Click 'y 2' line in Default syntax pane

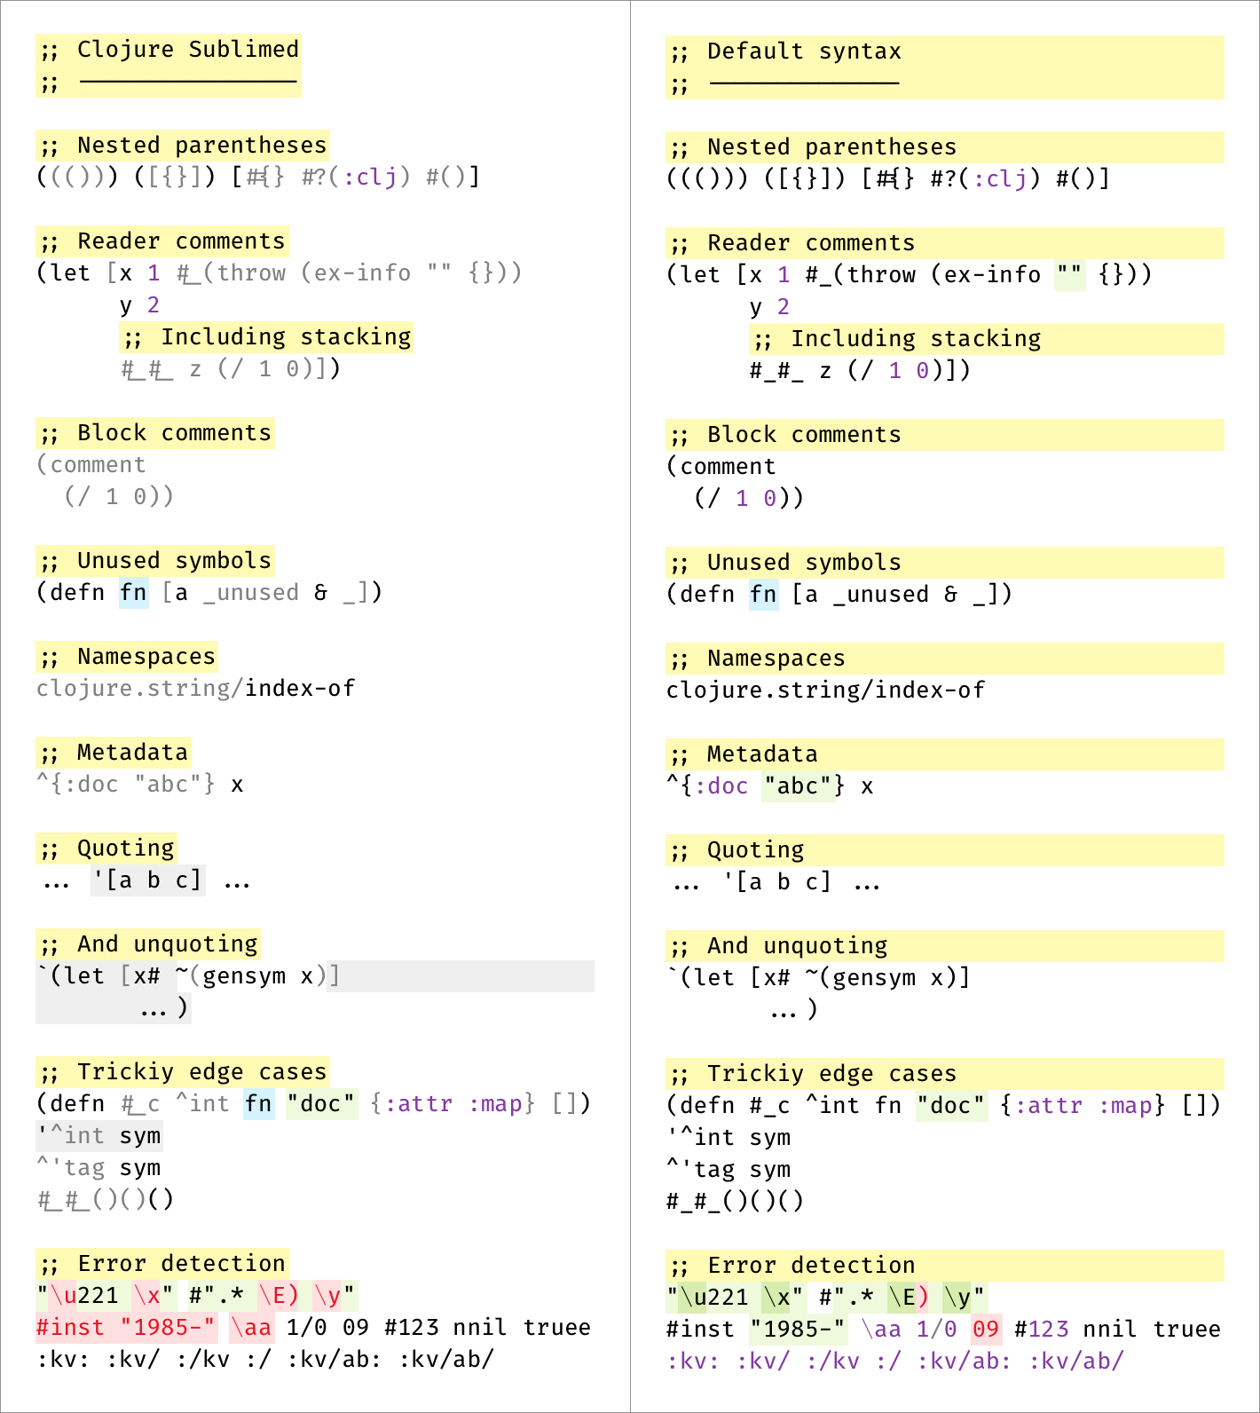pyautogui.click(x=770, y=307)
